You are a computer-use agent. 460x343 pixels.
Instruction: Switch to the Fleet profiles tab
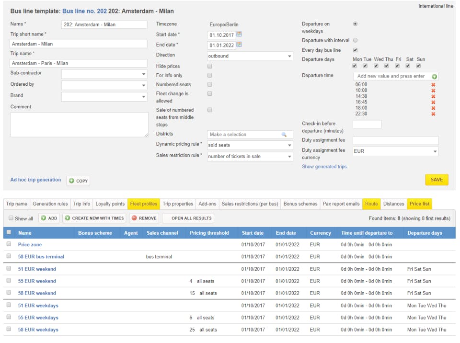143,204
